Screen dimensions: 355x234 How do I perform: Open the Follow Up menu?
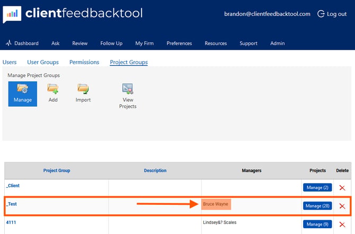pyautogui.click(x=111, y=44)
